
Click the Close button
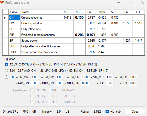[x=135, y=112]
